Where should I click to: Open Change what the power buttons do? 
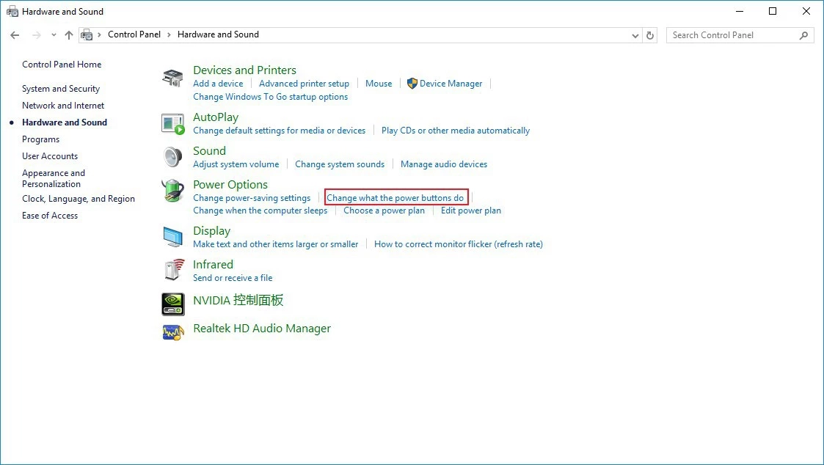tap(395, 198)
